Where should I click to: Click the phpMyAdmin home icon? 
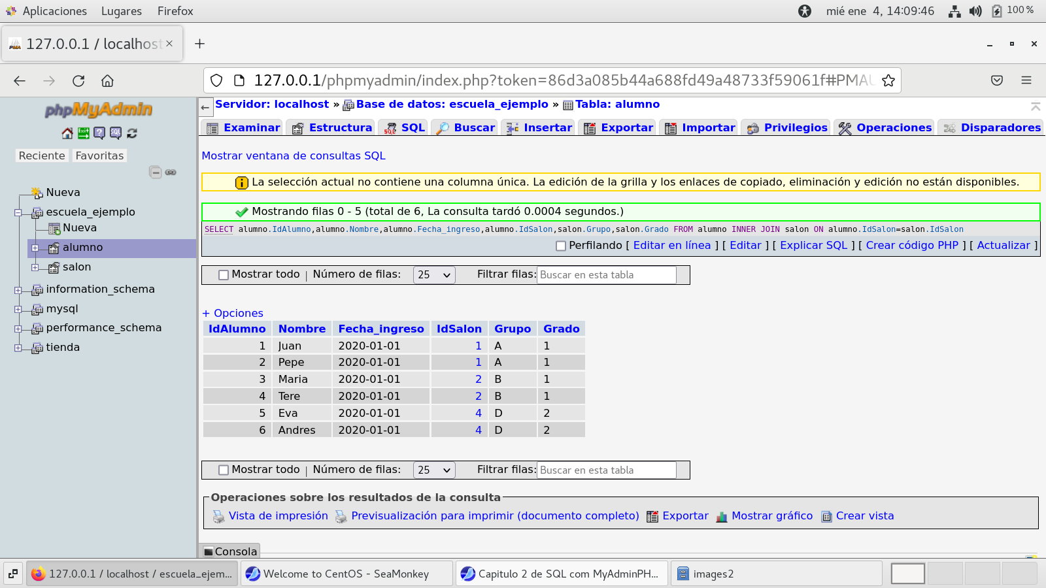pyautogui.click(x=67, y=133)
